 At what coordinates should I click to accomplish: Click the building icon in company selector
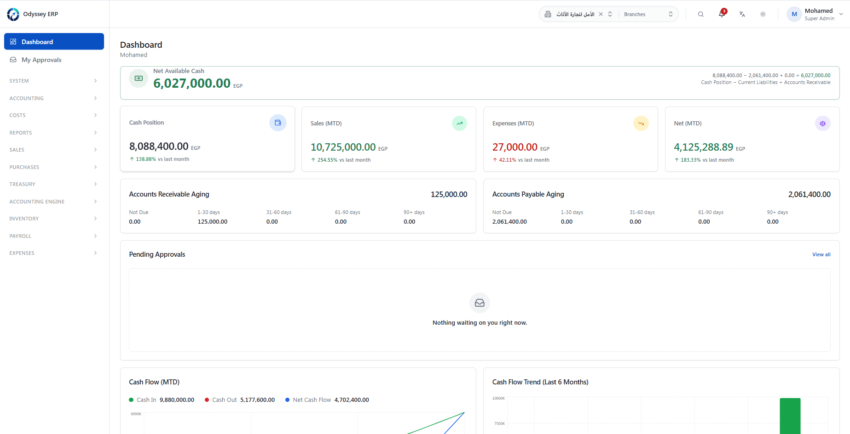[x=548, y=14]
